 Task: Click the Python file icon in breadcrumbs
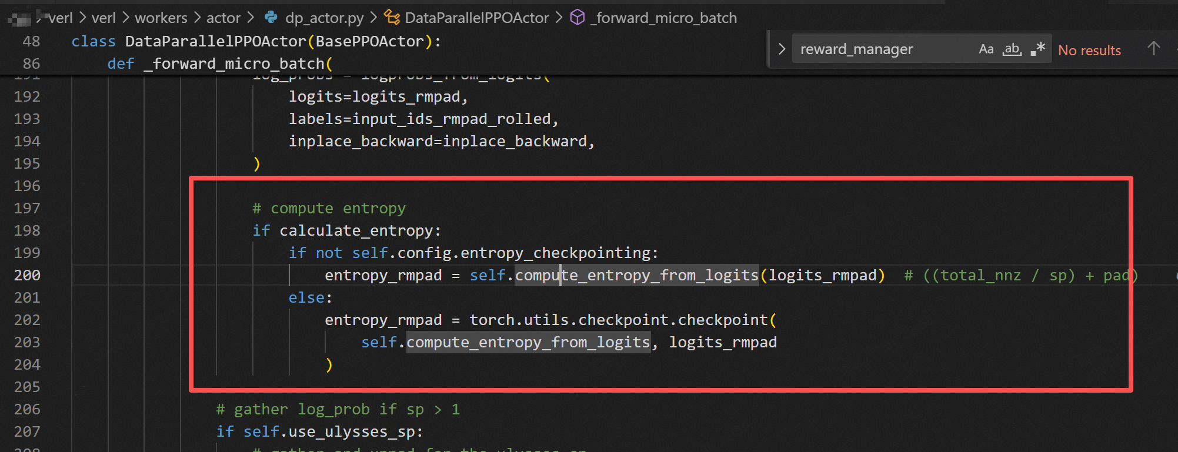271,18
